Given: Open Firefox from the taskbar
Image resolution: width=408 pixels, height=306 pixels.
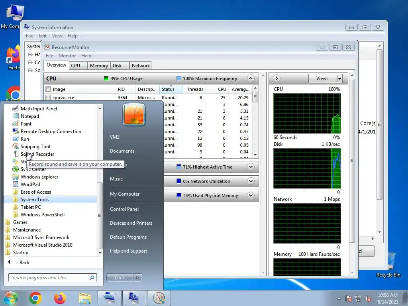Looking at the screenshot, I should [x=60, y=298].
